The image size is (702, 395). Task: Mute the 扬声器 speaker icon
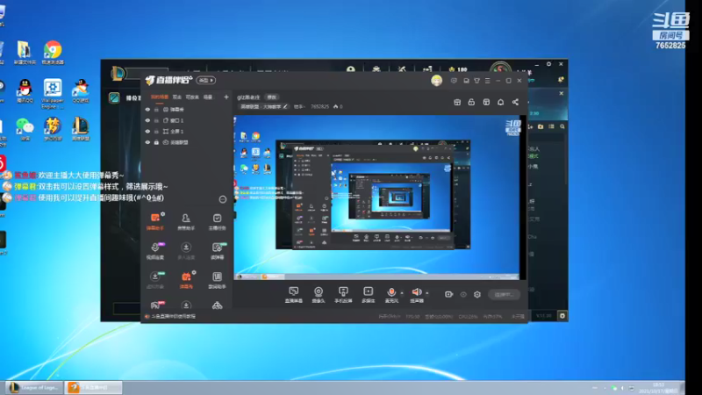[x=416, y=292]
